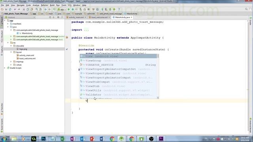Click the Open file toolbar icon
The height and width of the screenshot is (142, 253).
pyautogui.click(x=2, y=9)
